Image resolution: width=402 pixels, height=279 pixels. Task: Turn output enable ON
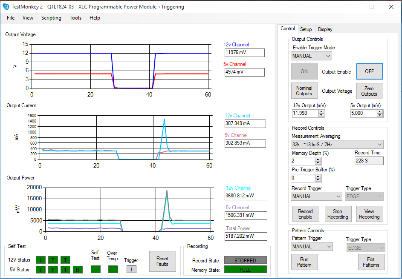304,71
